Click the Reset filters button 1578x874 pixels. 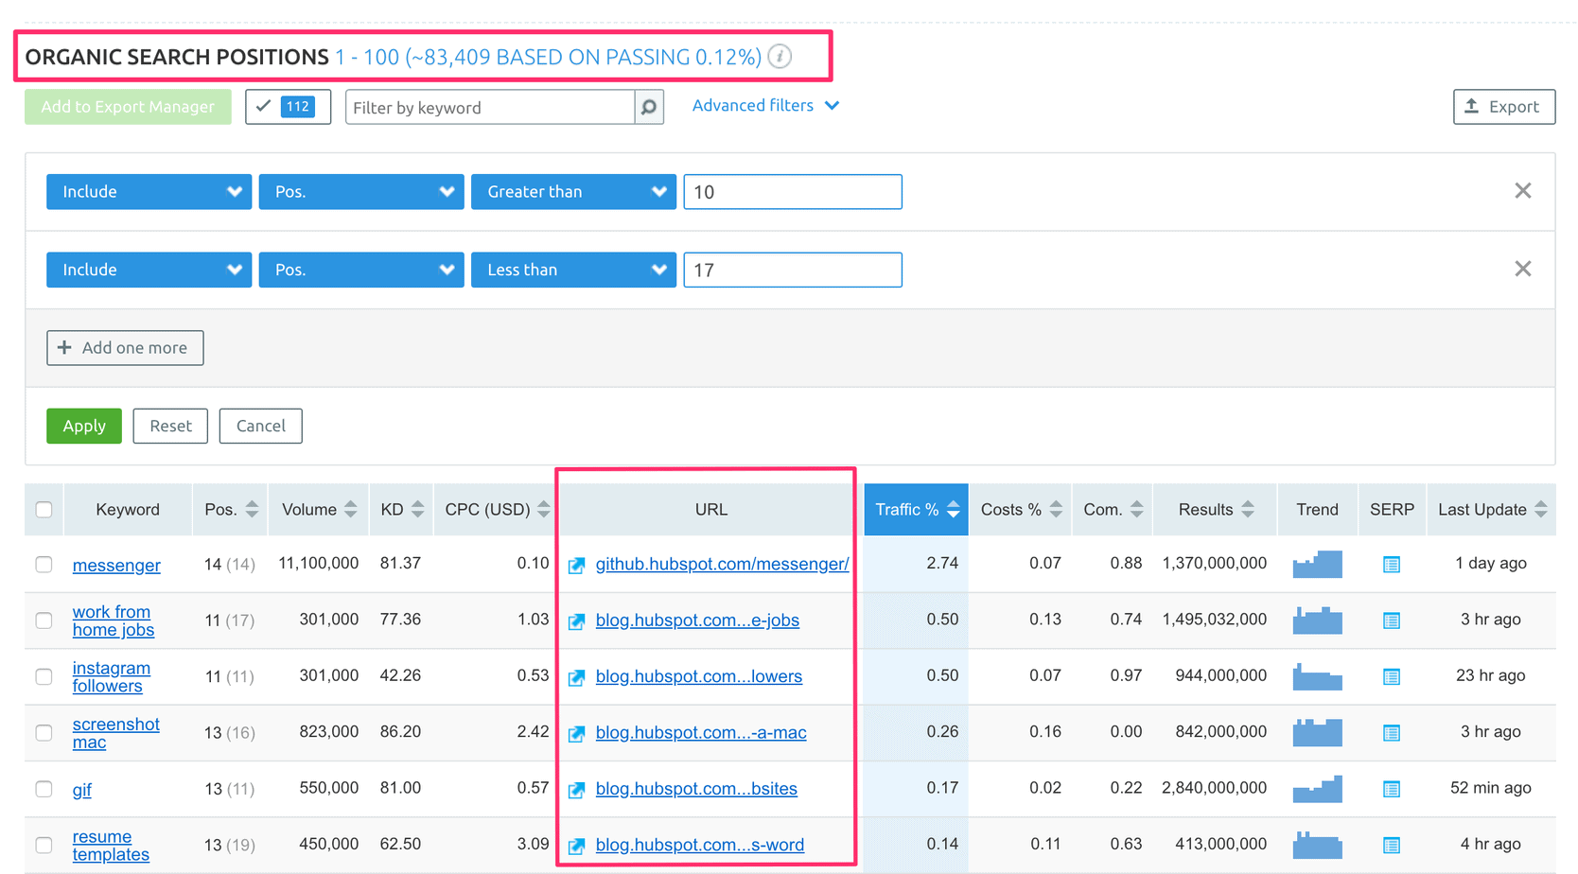coord(170,426)
